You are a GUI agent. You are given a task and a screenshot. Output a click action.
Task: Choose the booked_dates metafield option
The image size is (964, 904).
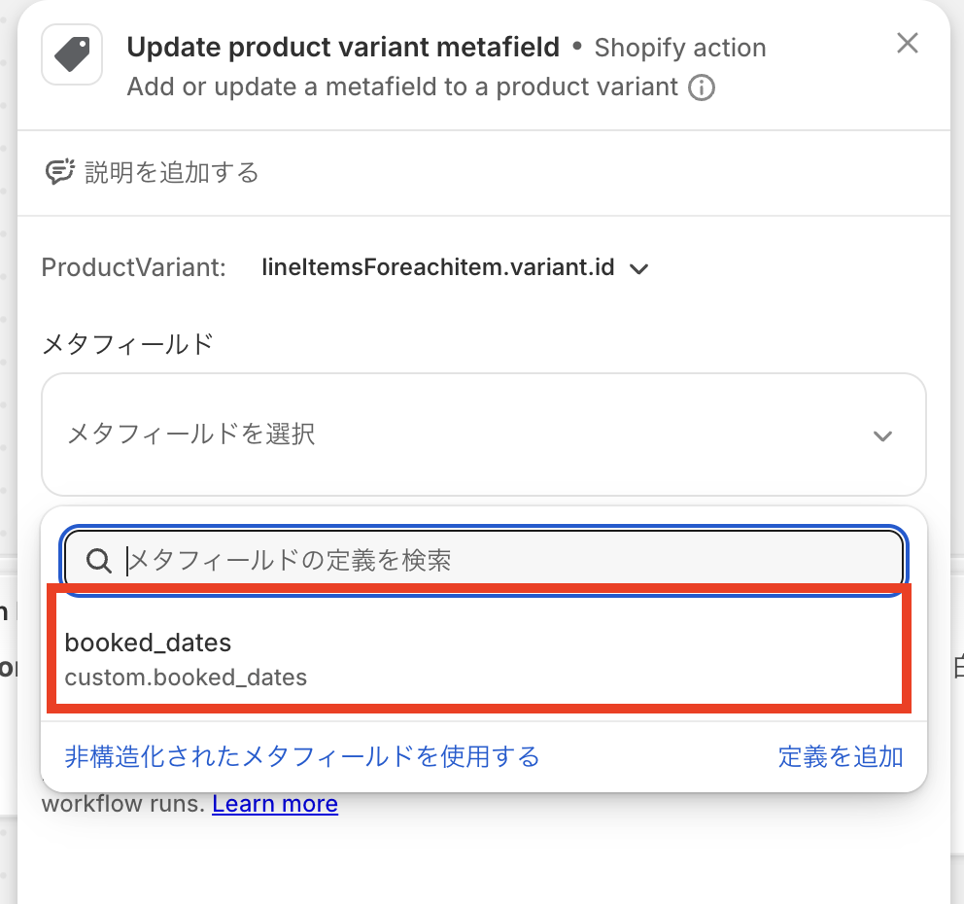149,643
